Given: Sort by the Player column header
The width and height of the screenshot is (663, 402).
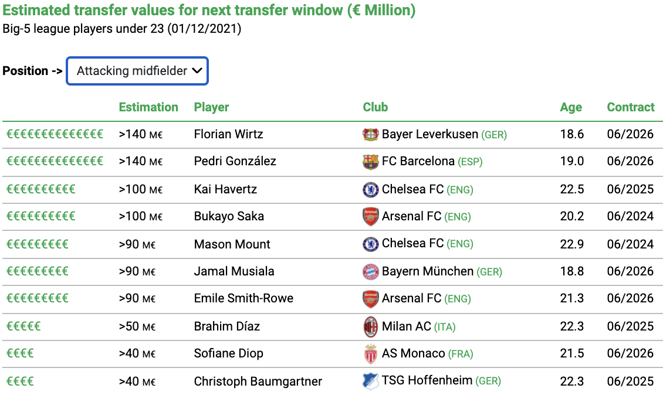Looking at the screenshot, I should 211,107.
